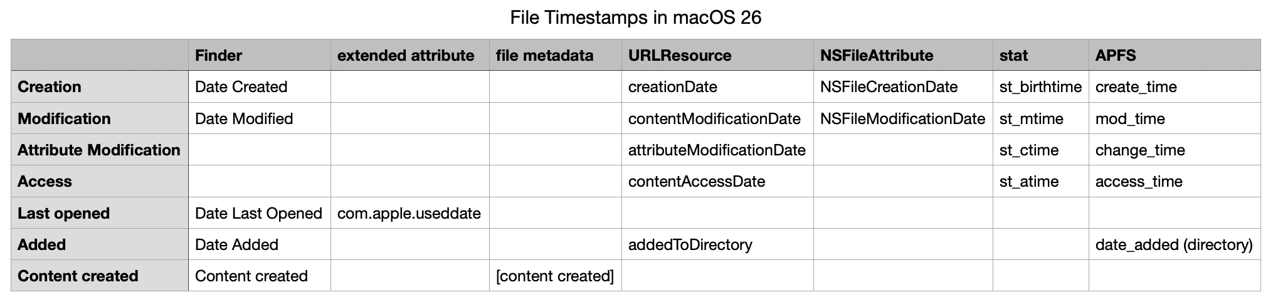Image resolution: width=1273 pixels, height=302 pixels.
Task: Select the 'Last opened' row header
Action: coord(63,214)
